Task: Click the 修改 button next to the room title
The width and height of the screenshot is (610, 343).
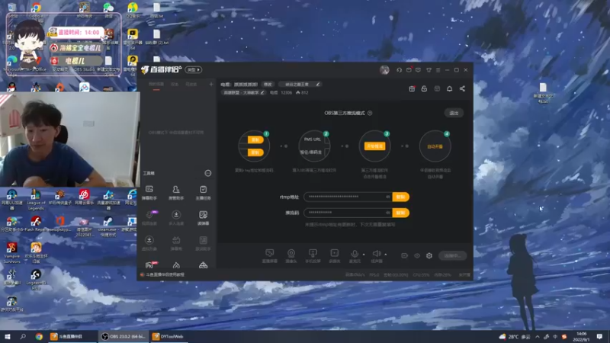Action: pos(268,84)
